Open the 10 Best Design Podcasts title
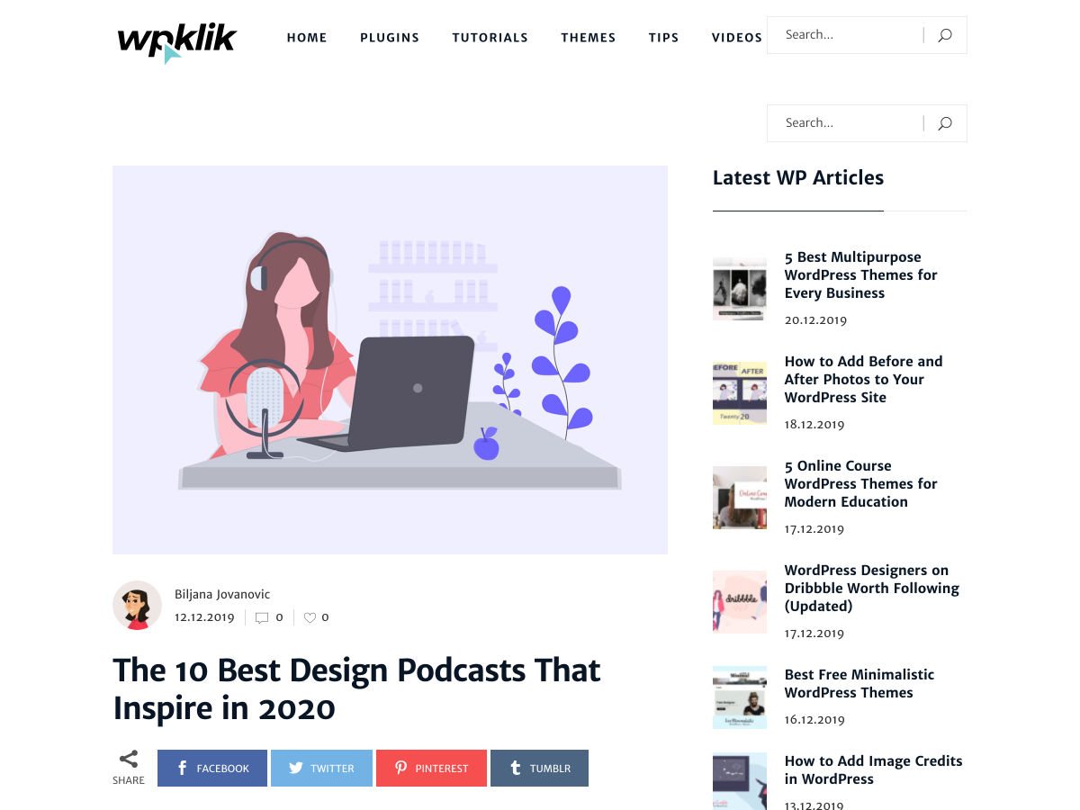1080x810 pixels. 356,689
